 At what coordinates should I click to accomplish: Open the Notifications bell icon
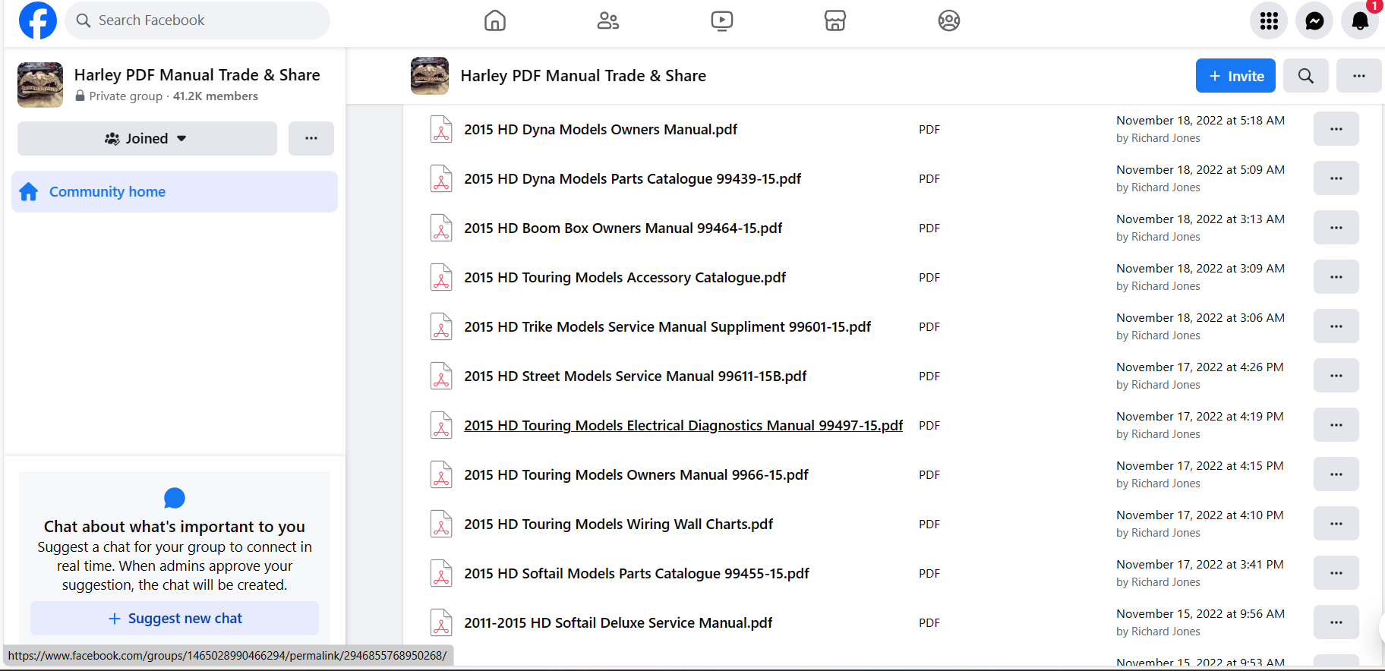1360,20
